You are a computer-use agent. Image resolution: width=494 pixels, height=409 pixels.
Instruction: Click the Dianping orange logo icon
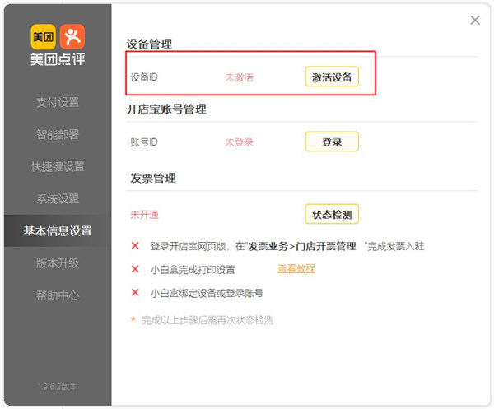[72, 36]
